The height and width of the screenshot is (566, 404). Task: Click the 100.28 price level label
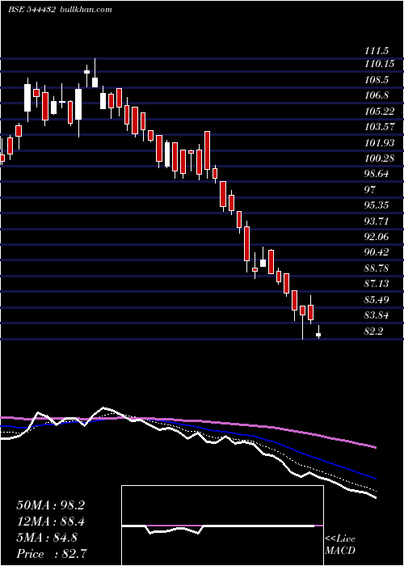pos(379,158)
